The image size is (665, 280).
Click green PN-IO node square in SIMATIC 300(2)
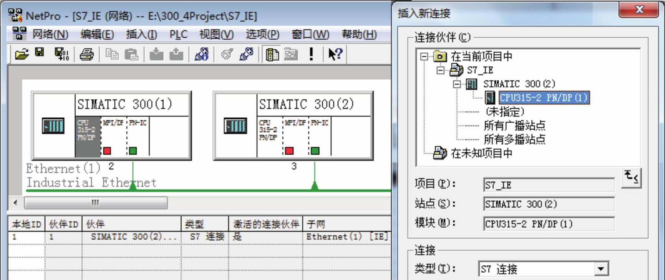coord(315,151)
